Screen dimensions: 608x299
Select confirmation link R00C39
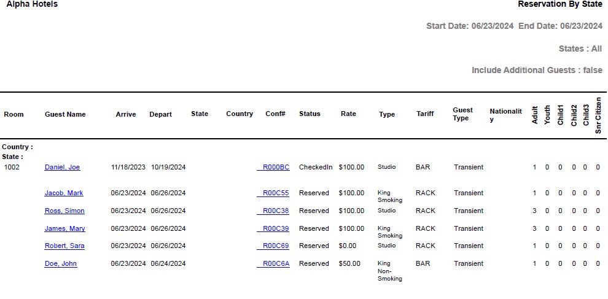point(275,228)
